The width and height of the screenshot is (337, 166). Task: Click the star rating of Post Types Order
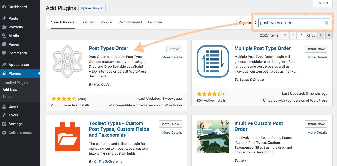64,99
